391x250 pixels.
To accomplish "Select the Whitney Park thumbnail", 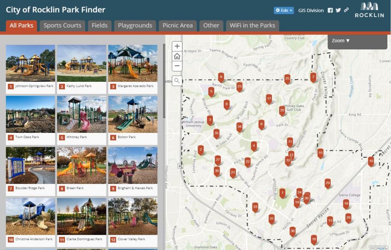I will tap(82, 115).
